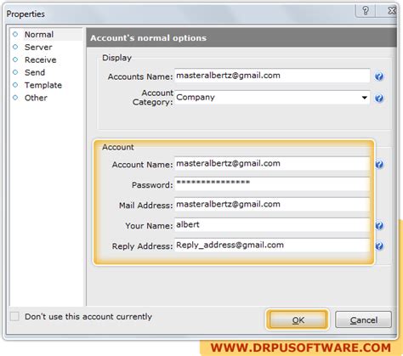Click help icon beside Reply Address field

coord(379,246)
